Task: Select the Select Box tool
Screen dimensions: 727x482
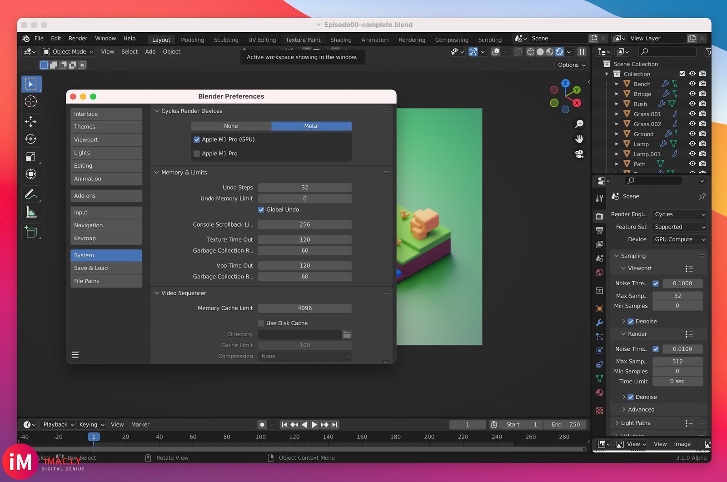Action: [x=31, y=84]
